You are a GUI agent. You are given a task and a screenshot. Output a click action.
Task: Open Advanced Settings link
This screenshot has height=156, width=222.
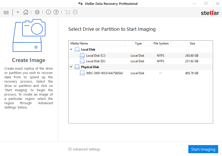[x=87, y=149]
